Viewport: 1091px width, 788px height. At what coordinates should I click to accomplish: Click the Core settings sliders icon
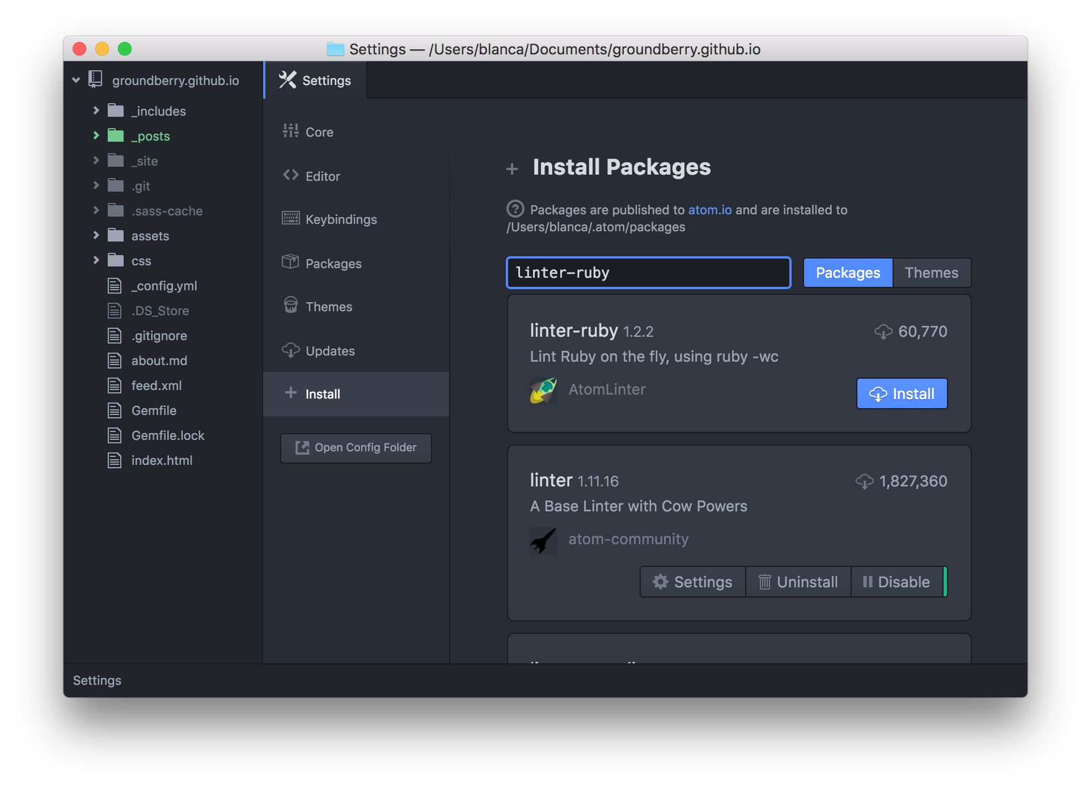[291, 131]
